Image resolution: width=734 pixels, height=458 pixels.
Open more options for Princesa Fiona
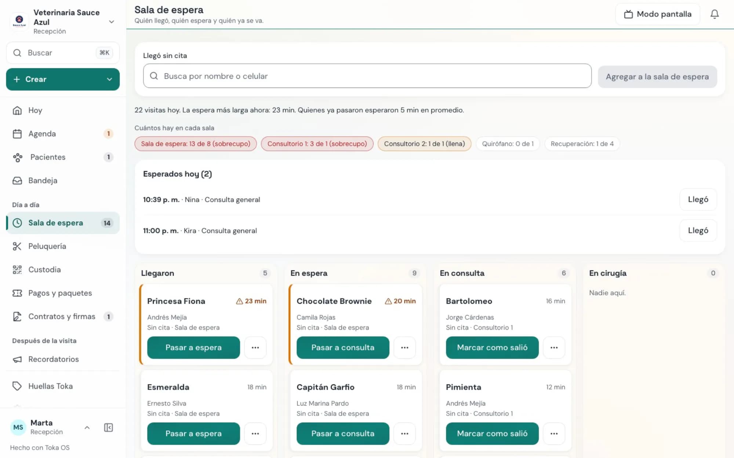coord(255,347)
